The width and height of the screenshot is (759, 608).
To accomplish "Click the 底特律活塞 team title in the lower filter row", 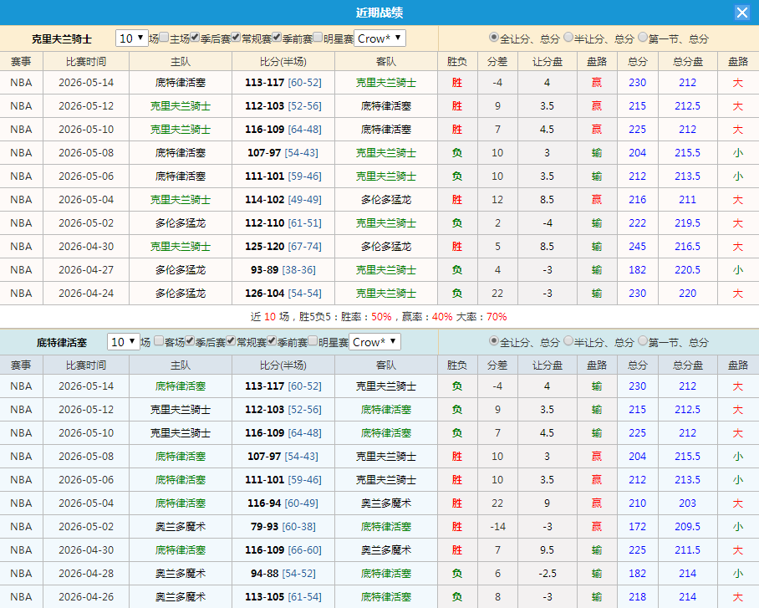I will coord(62,343).
